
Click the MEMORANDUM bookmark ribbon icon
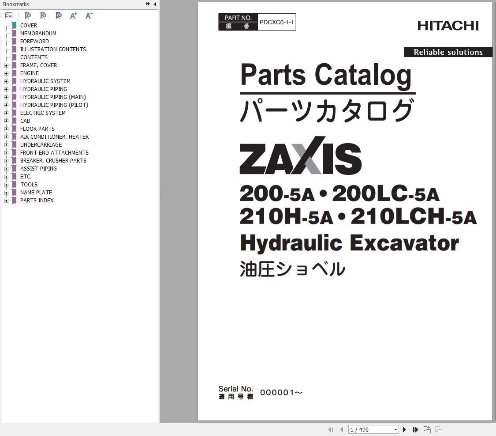click(x=14, y=33)
